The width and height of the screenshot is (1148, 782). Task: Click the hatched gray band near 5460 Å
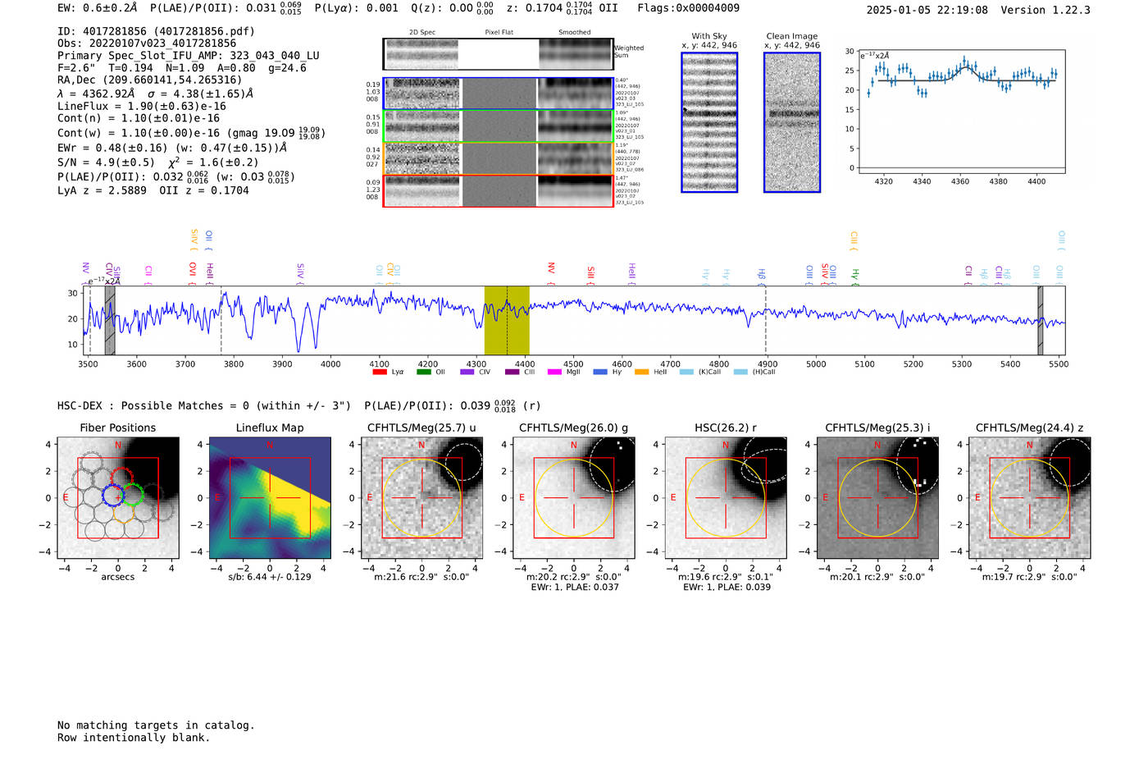click(x=1041, y=320)
